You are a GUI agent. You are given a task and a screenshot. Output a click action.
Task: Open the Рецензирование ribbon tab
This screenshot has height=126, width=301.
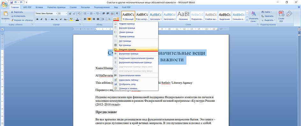coord(102,7)
